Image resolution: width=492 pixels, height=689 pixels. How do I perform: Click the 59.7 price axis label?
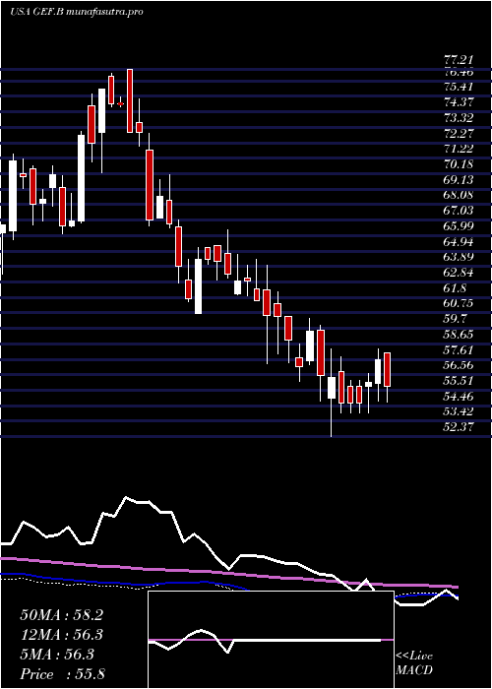click(455, 320)
